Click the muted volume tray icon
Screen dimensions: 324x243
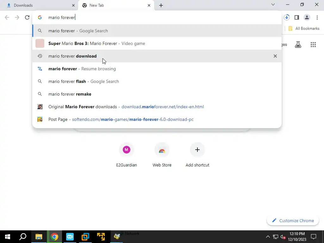tap(283, 237)
